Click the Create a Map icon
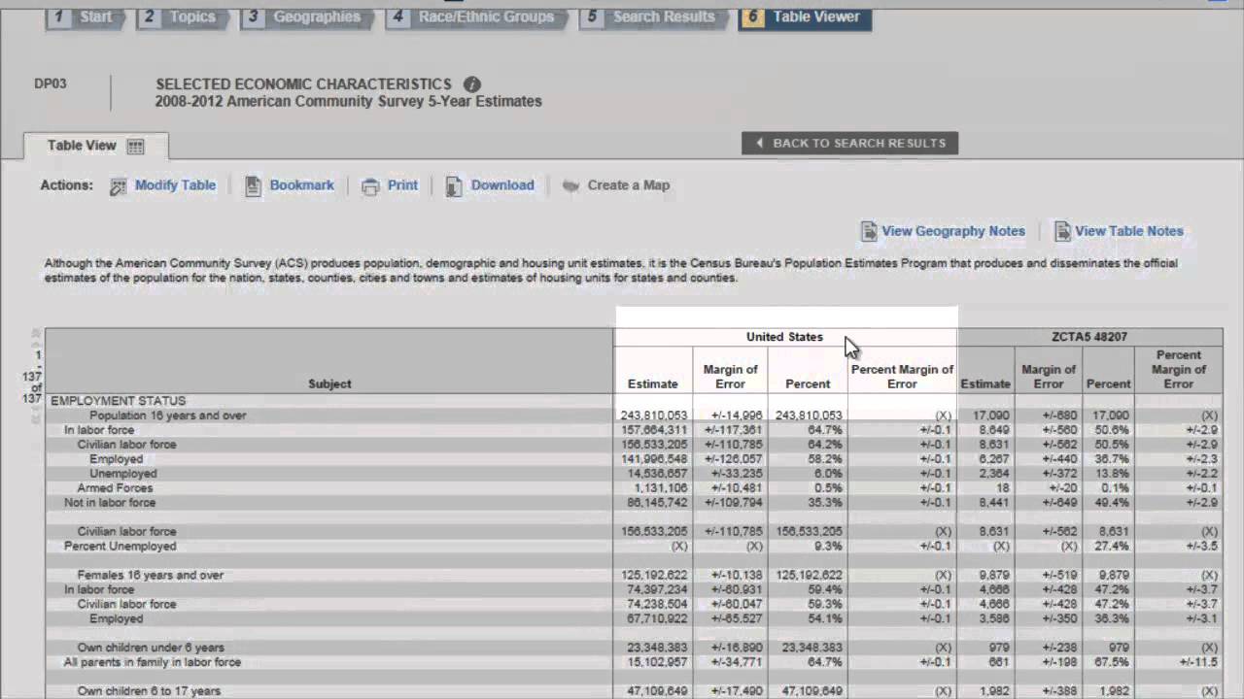The height and width of the screenshot is (699, 1244). [570, 185]
